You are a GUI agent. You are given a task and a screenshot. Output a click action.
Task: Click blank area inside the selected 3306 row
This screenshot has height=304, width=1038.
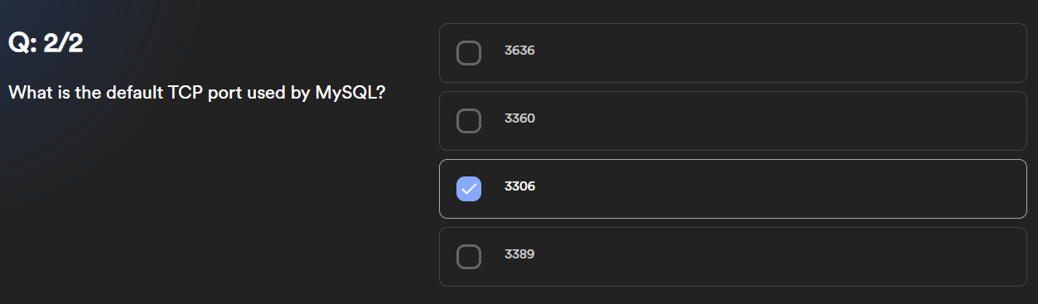(779, 189)
